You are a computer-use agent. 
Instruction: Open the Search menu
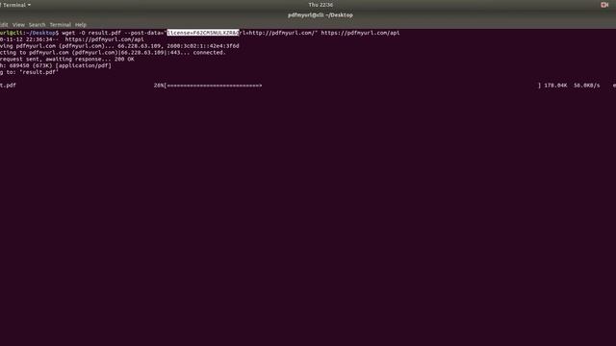coord(37,25)
